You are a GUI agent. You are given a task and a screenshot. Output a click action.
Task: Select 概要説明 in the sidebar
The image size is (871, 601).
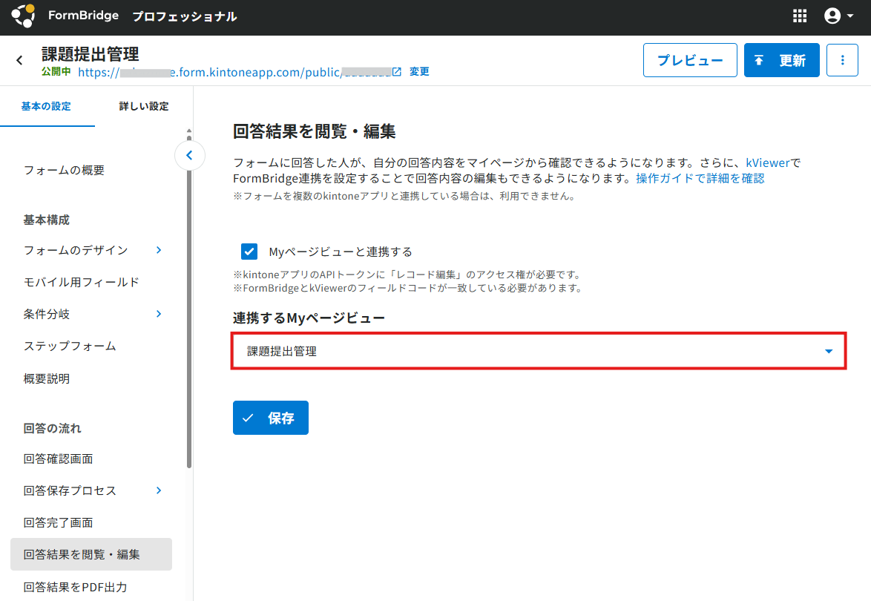[x=47, y=379]
